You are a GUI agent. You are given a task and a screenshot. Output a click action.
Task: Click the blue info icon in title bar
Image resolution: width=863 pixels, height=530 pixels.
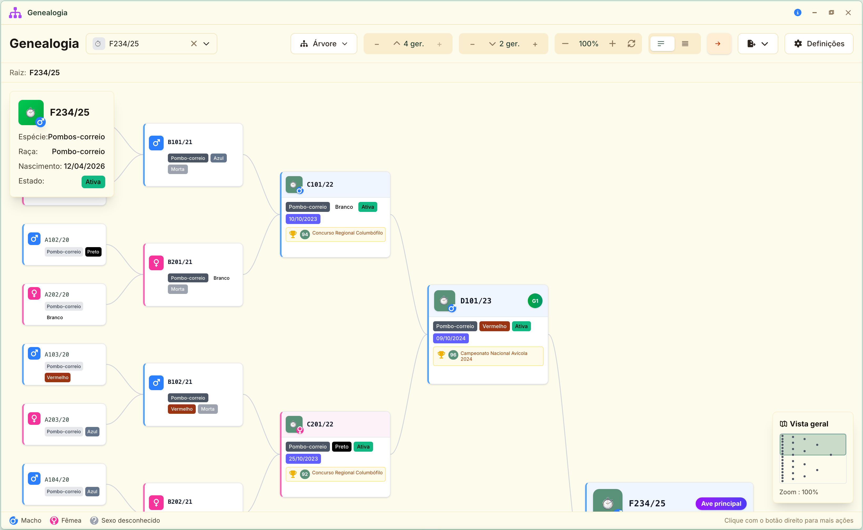click(x=797, y=13)
